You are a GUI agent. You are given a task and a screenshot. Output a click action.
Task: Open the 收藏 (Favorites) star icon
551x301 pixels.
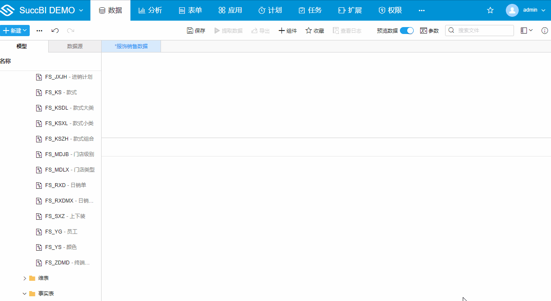coord(308,31)
